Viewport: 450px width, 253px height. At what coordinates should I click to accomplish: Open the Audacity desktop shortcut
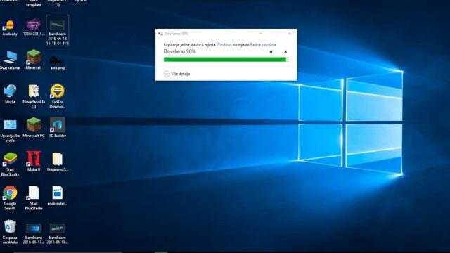[x=10, y=28]
